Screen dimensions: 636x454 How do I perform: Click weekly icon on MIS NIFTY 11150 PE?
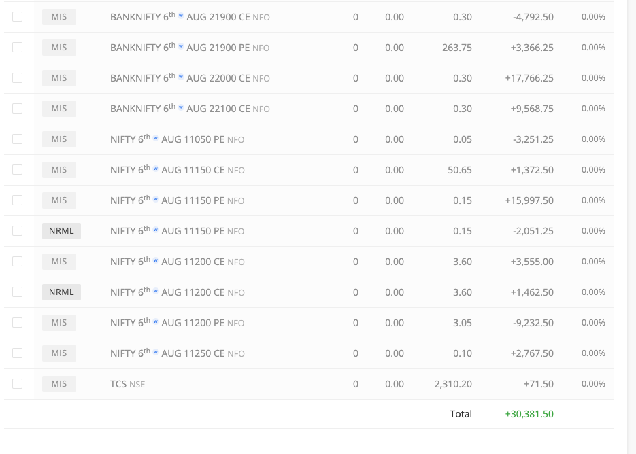click(x=155, y=199)
